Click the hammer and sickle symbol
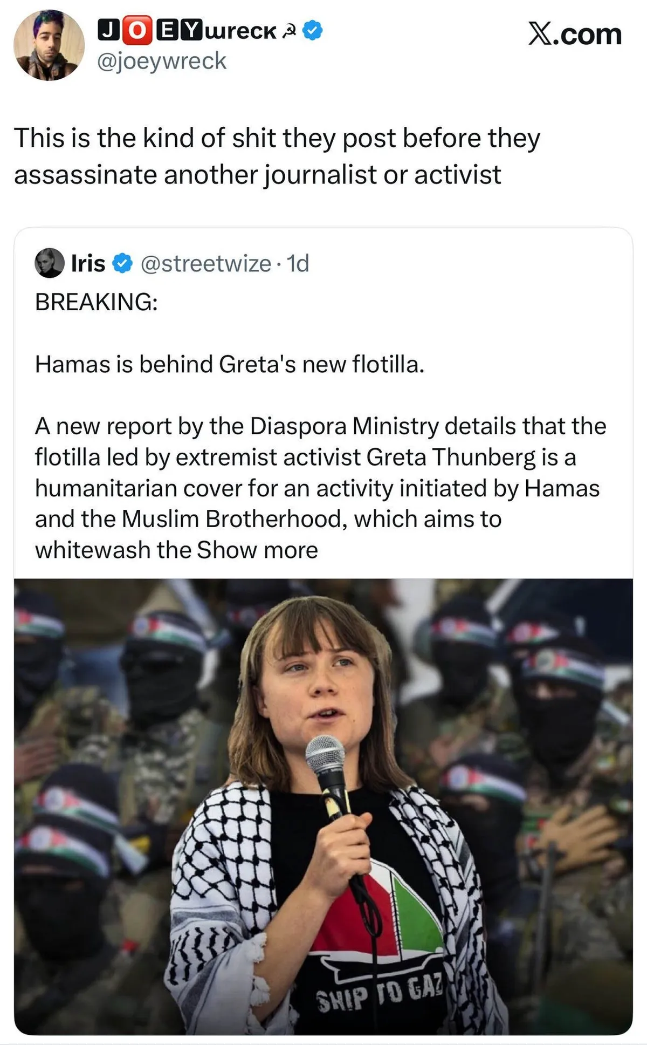Image resolution: width=647 pixels, height=1045 pixels. pos(290,31)
